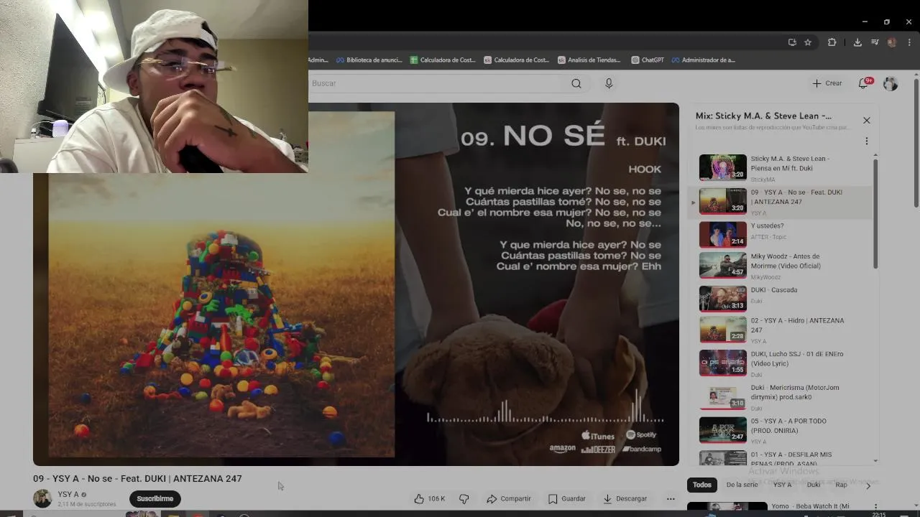Viewport: 920px width, 517px height.
Task: Click the No Sé video player area
Action: click(x=356, y=284)
